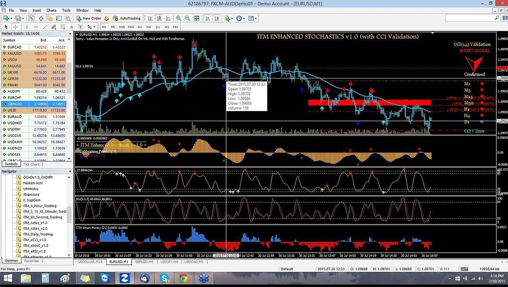Open the Data Window icon
Screen dimensions: 508x287
(41, 18)
